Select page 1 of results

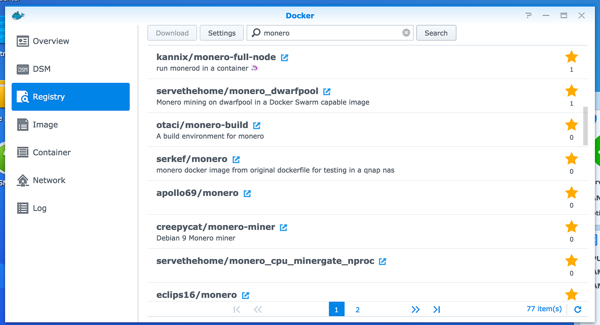pyautogui.click(x=336, y=309)
